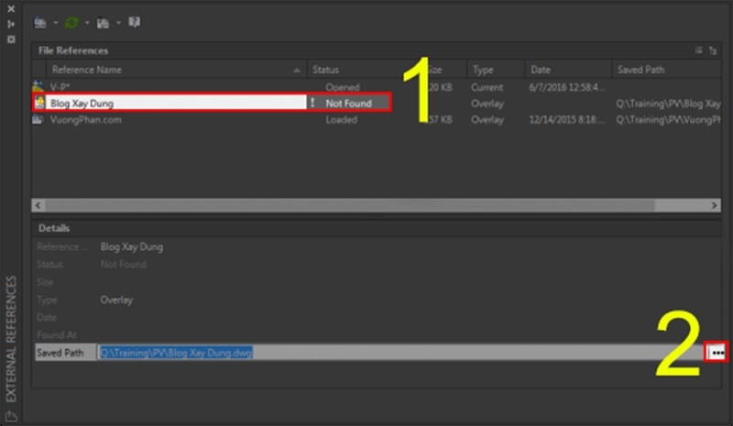Switch File References to tree view
This screenshot has width=733, height=426.
point(713,50)
